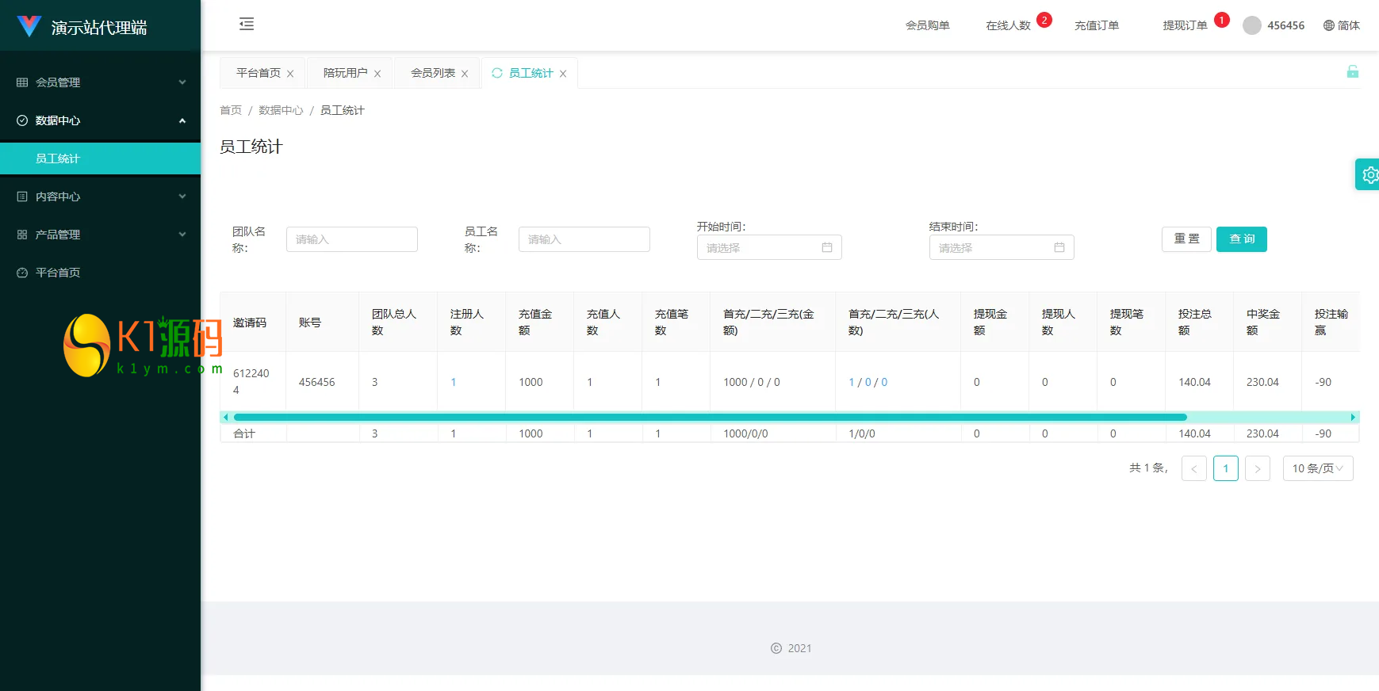
Task: Open 会员购单 in the top bar
Action: pyautogui.click(x=928, y=25)
